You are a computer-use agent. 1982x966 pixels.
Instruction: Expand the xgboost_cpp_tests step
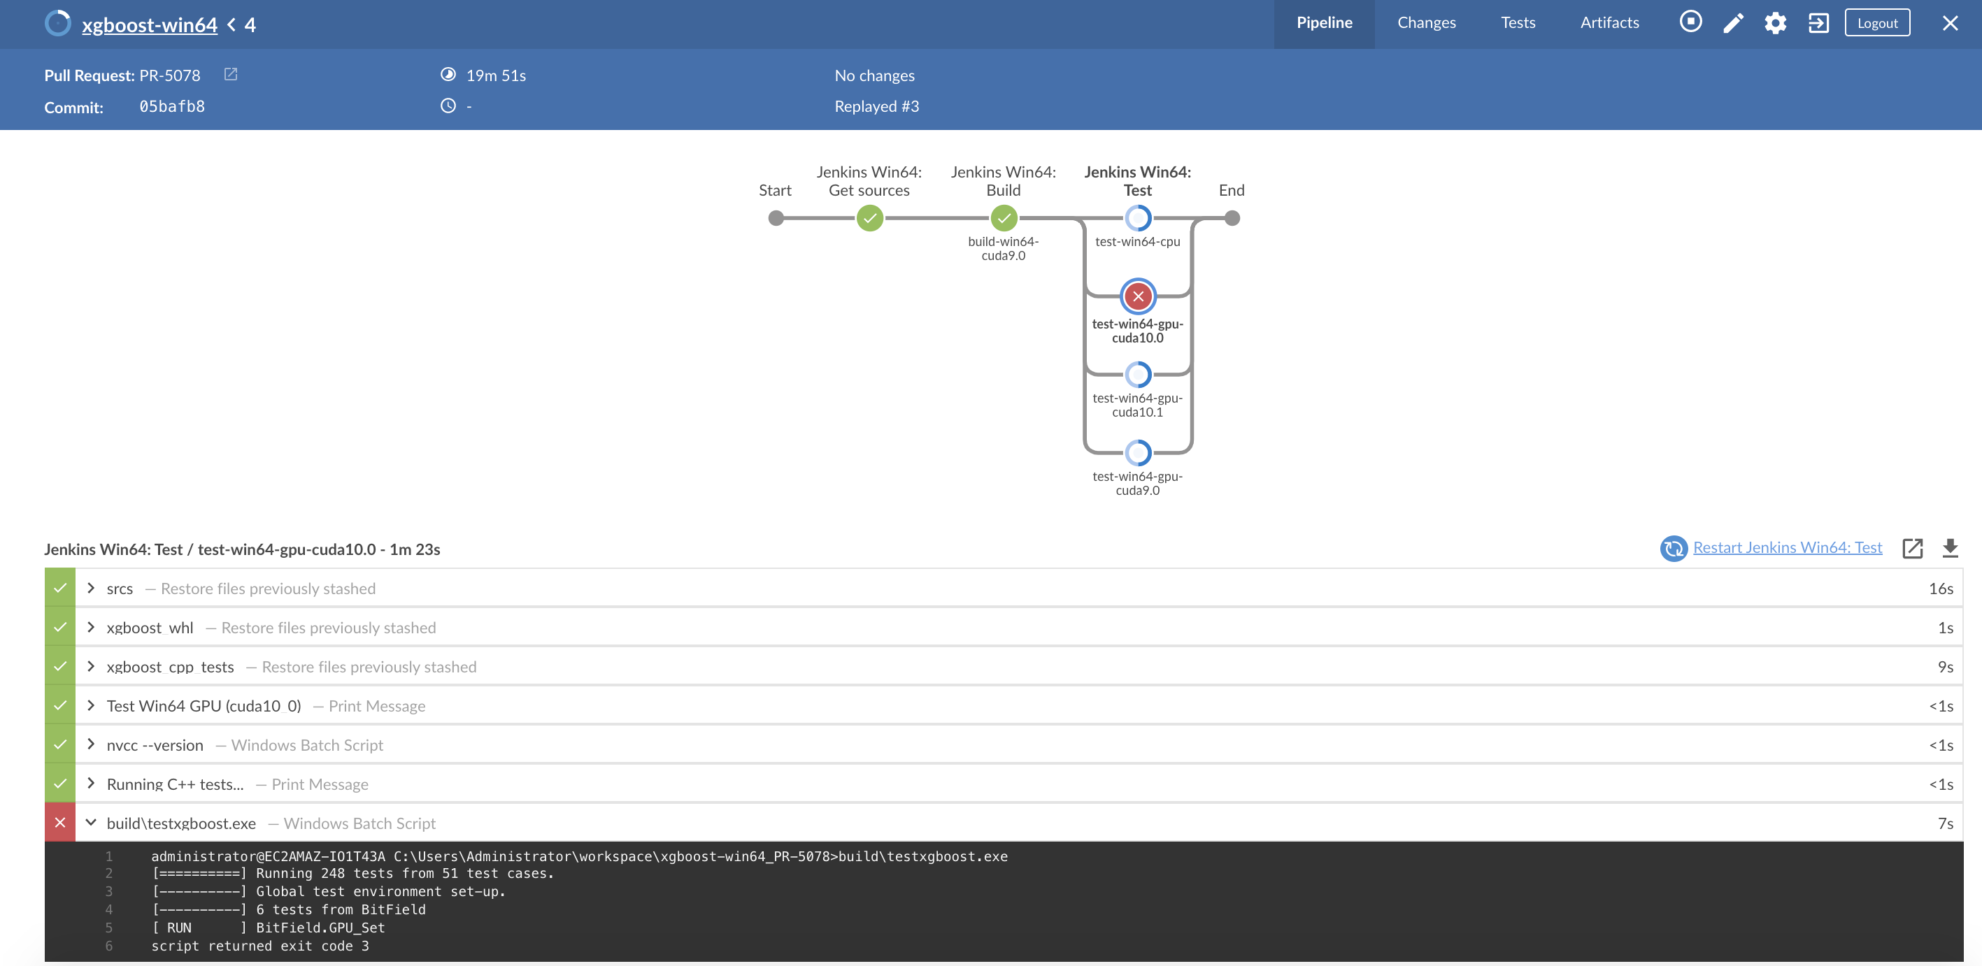click(91, 667)
